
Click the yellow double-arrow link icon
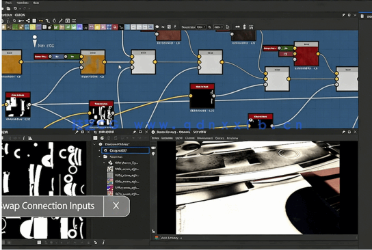tap(41, 21)
